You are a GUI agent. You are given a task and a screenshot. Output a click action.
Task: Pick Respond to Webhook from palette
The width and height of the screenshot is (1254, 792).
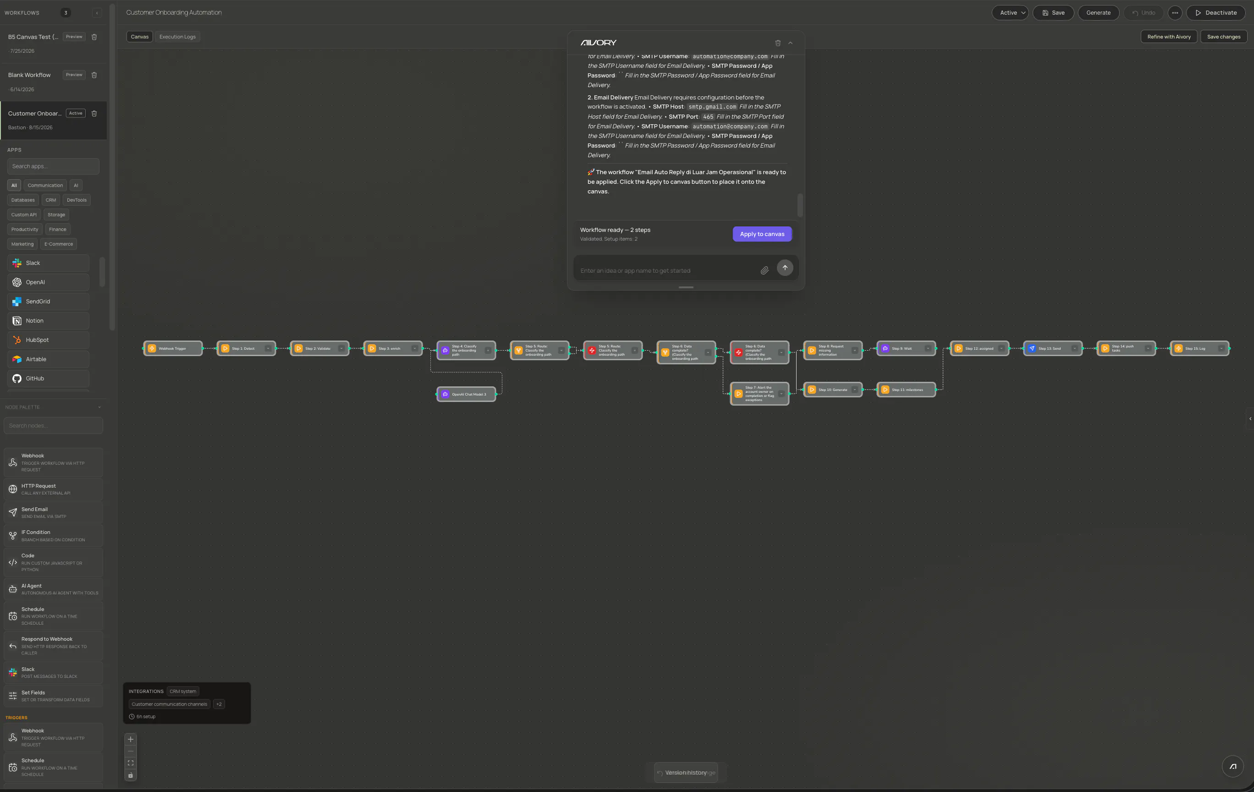tap(53, 646)
